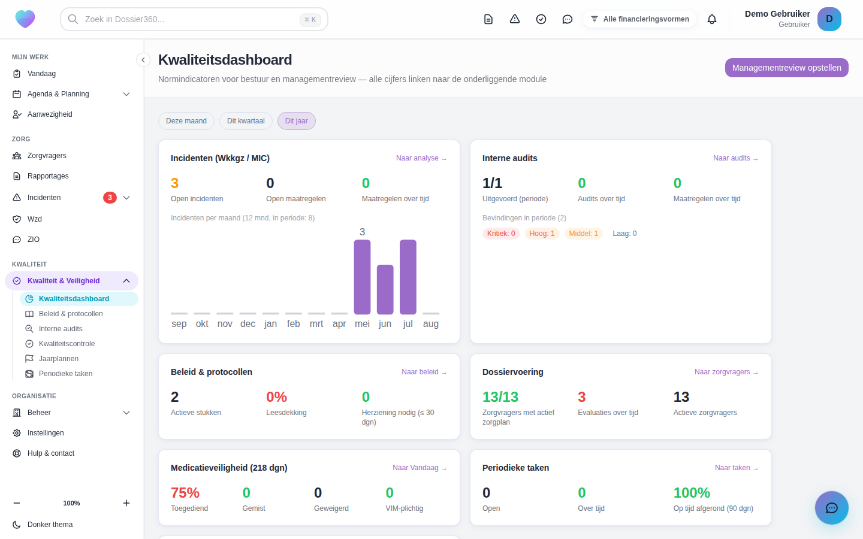Select the Dit kwartaal period filter

pyautogui.click(x=246, y=121)
